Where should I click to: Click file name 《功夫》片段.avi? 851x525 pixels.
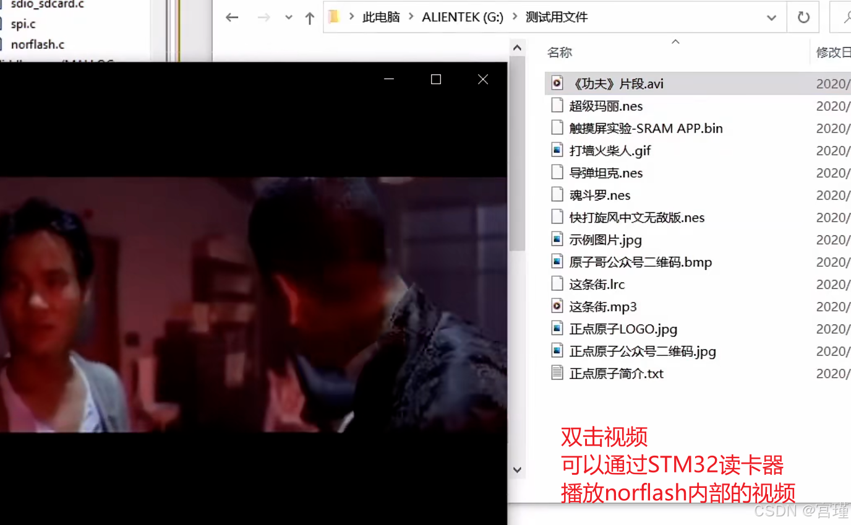617,84
